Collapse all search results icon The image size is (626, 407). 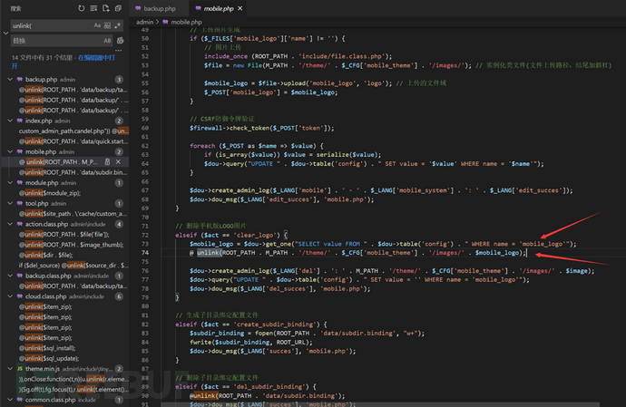tap(120, 8)
